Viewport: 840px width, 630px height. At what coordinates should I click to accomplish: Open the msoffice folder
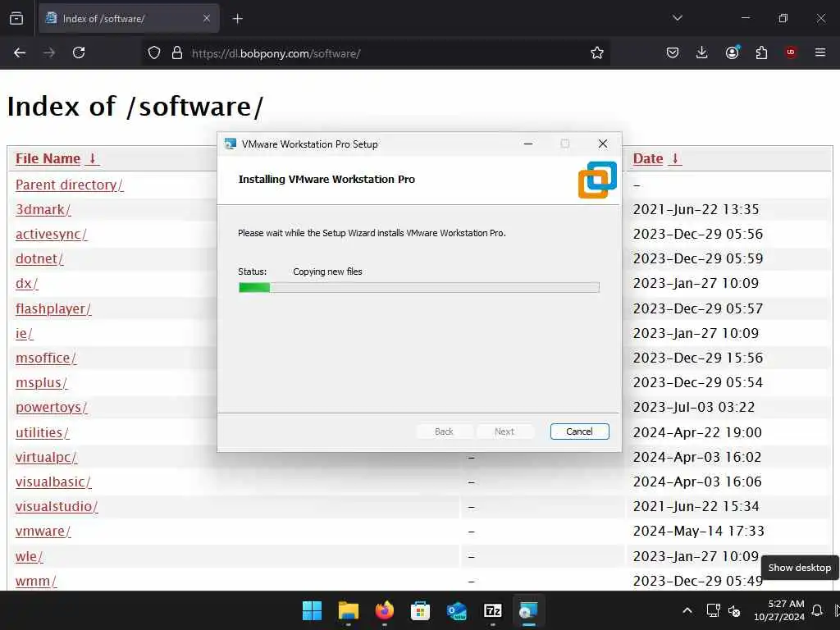click(x=46, y=358)
